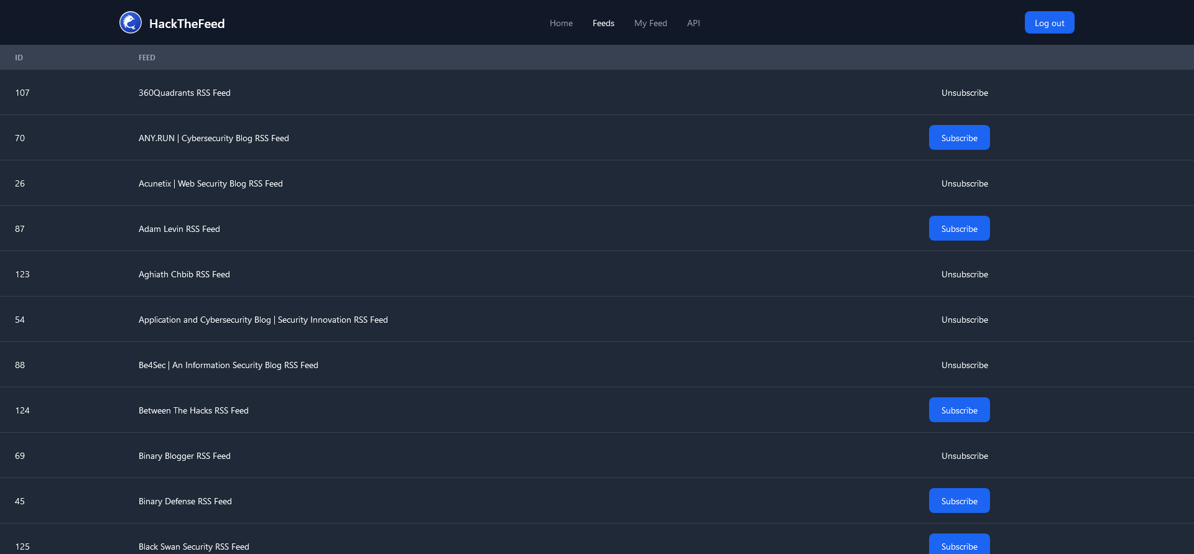Image resolution: width=1194 pixels, height=554 pixels.
Task: Select Adam Levin RSS Feed name
Action: (x=179, y=229)
